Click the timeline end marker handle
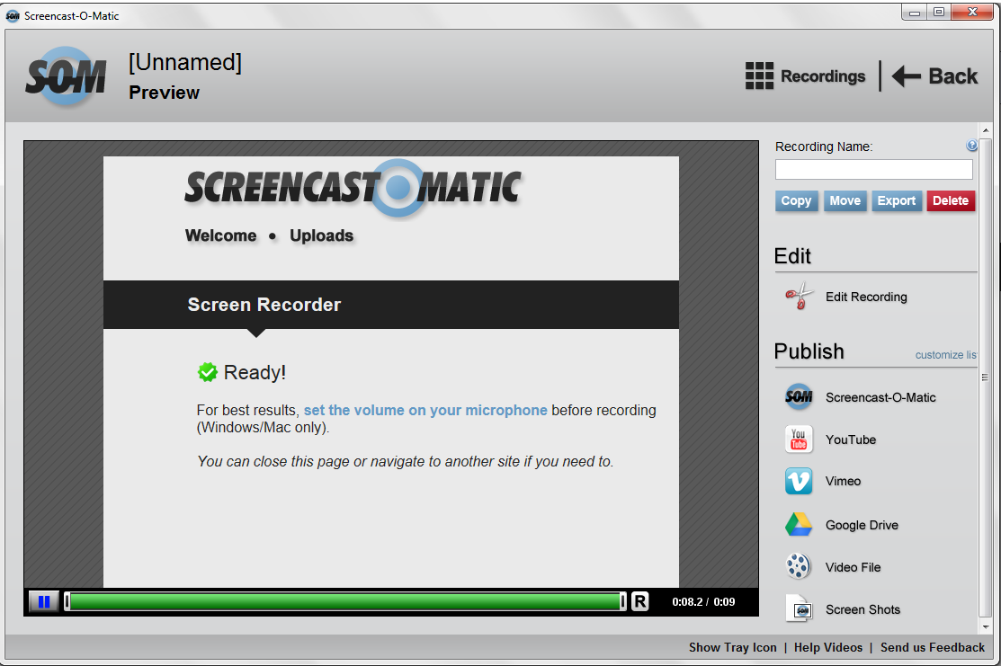The width and height of the screenshot is (1001, 666). (623, 601)
